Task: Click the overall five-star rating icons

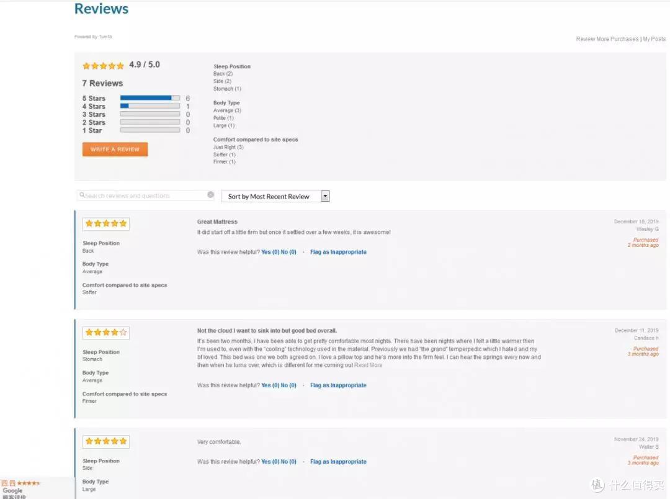Action: (x=103, y=65)
